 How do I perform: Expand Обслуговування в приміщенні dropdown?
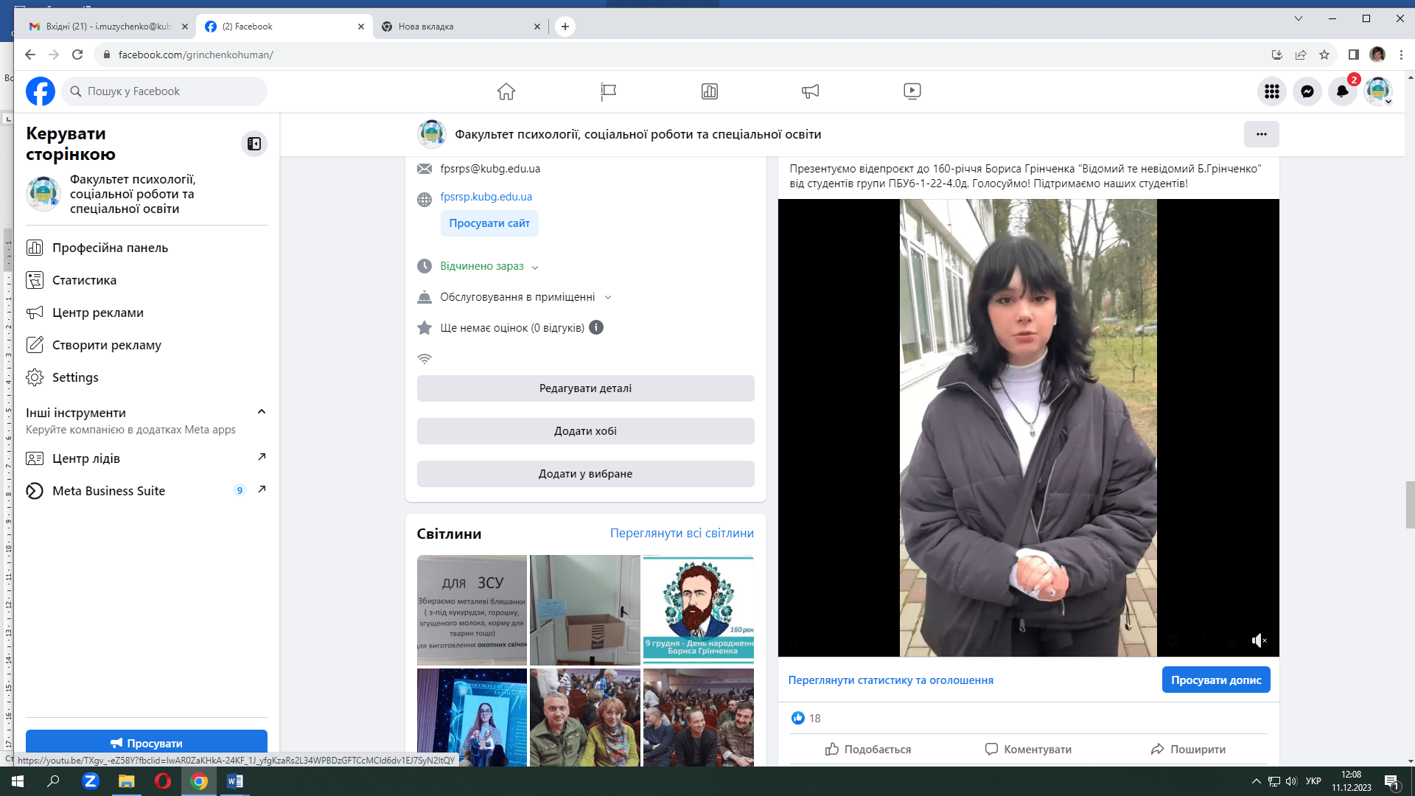coord(608,297)
